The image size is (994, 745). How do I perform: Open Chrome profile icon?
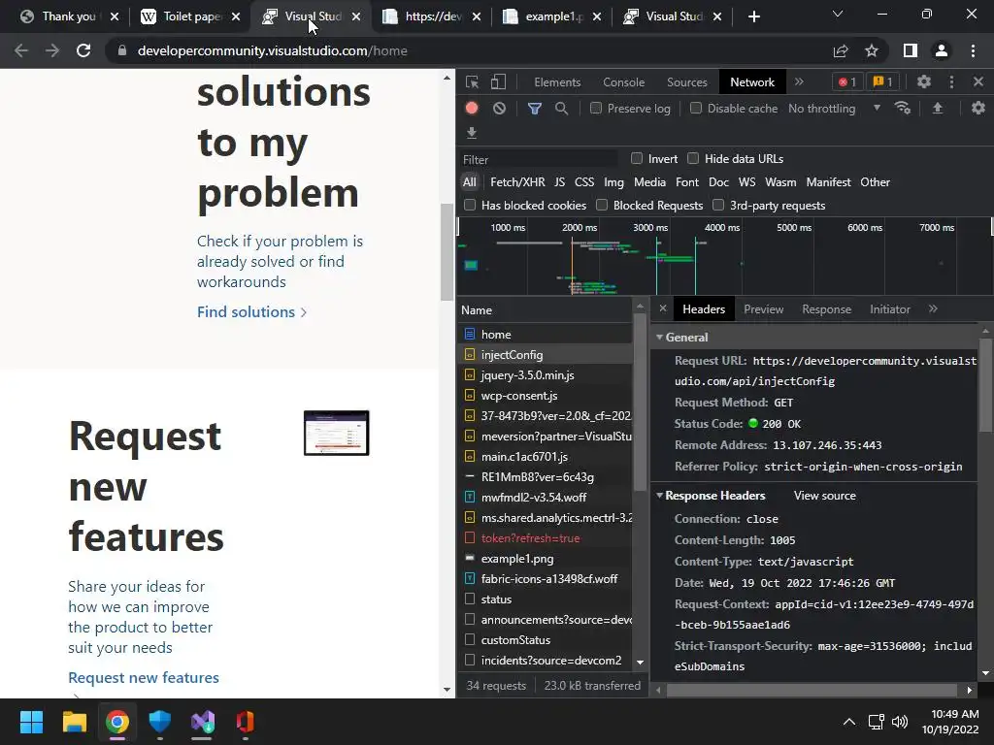pos(942,50)
